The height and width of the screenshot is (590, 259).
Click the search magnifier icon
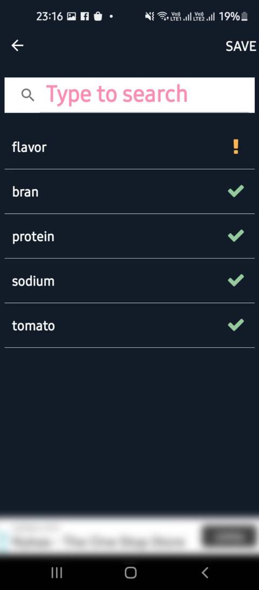[x=28, y=95]
